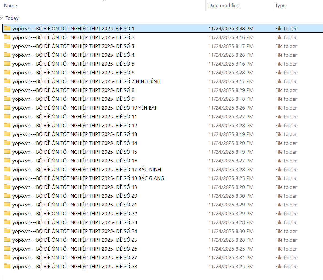
Task: Click date 8:31 PM of ĐỀ SỐ 27
Action: [x=231, y=258]
